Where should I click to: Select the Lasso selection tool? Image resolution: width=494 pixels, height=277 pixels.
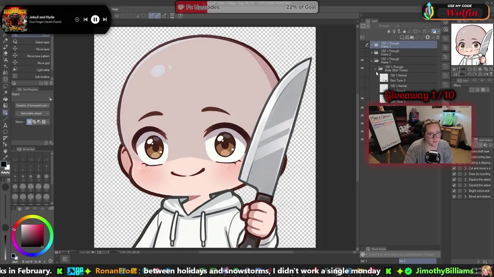point(5,86)
